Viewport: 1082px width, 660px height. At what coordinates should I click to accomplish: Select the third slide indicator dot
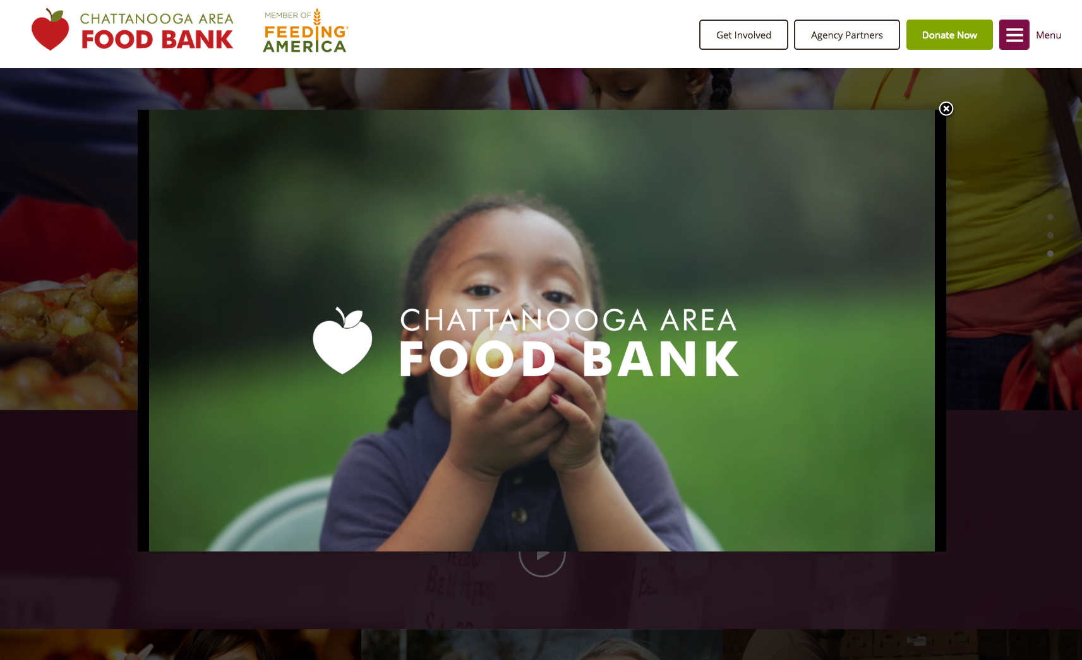(x=1050, y=254)
